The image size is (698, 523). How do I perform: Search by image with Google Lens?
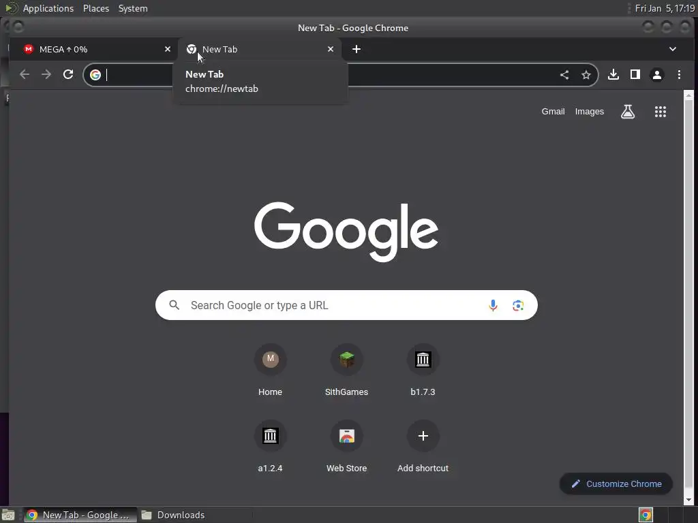click(518, 306)
